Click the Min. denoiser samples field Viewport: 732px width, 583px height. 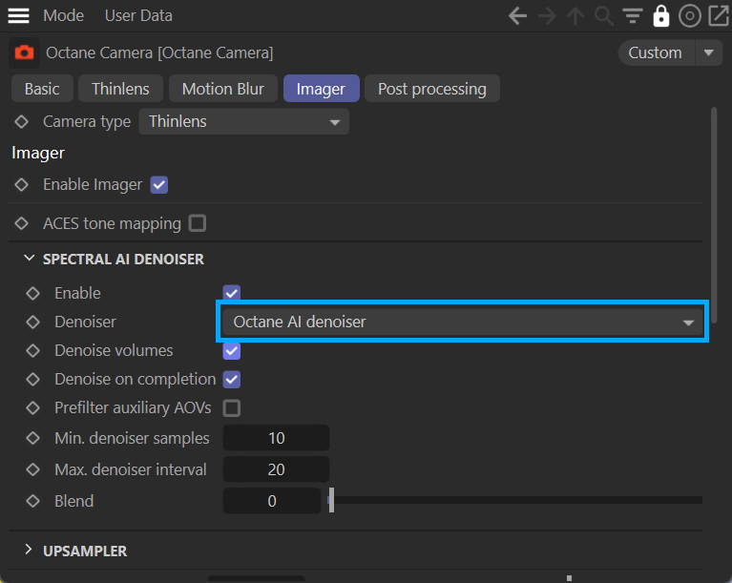pos(276,439)
